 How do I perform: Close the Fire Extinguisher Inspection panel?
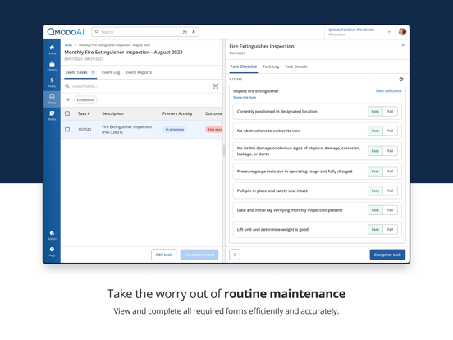tap(403, 45)
